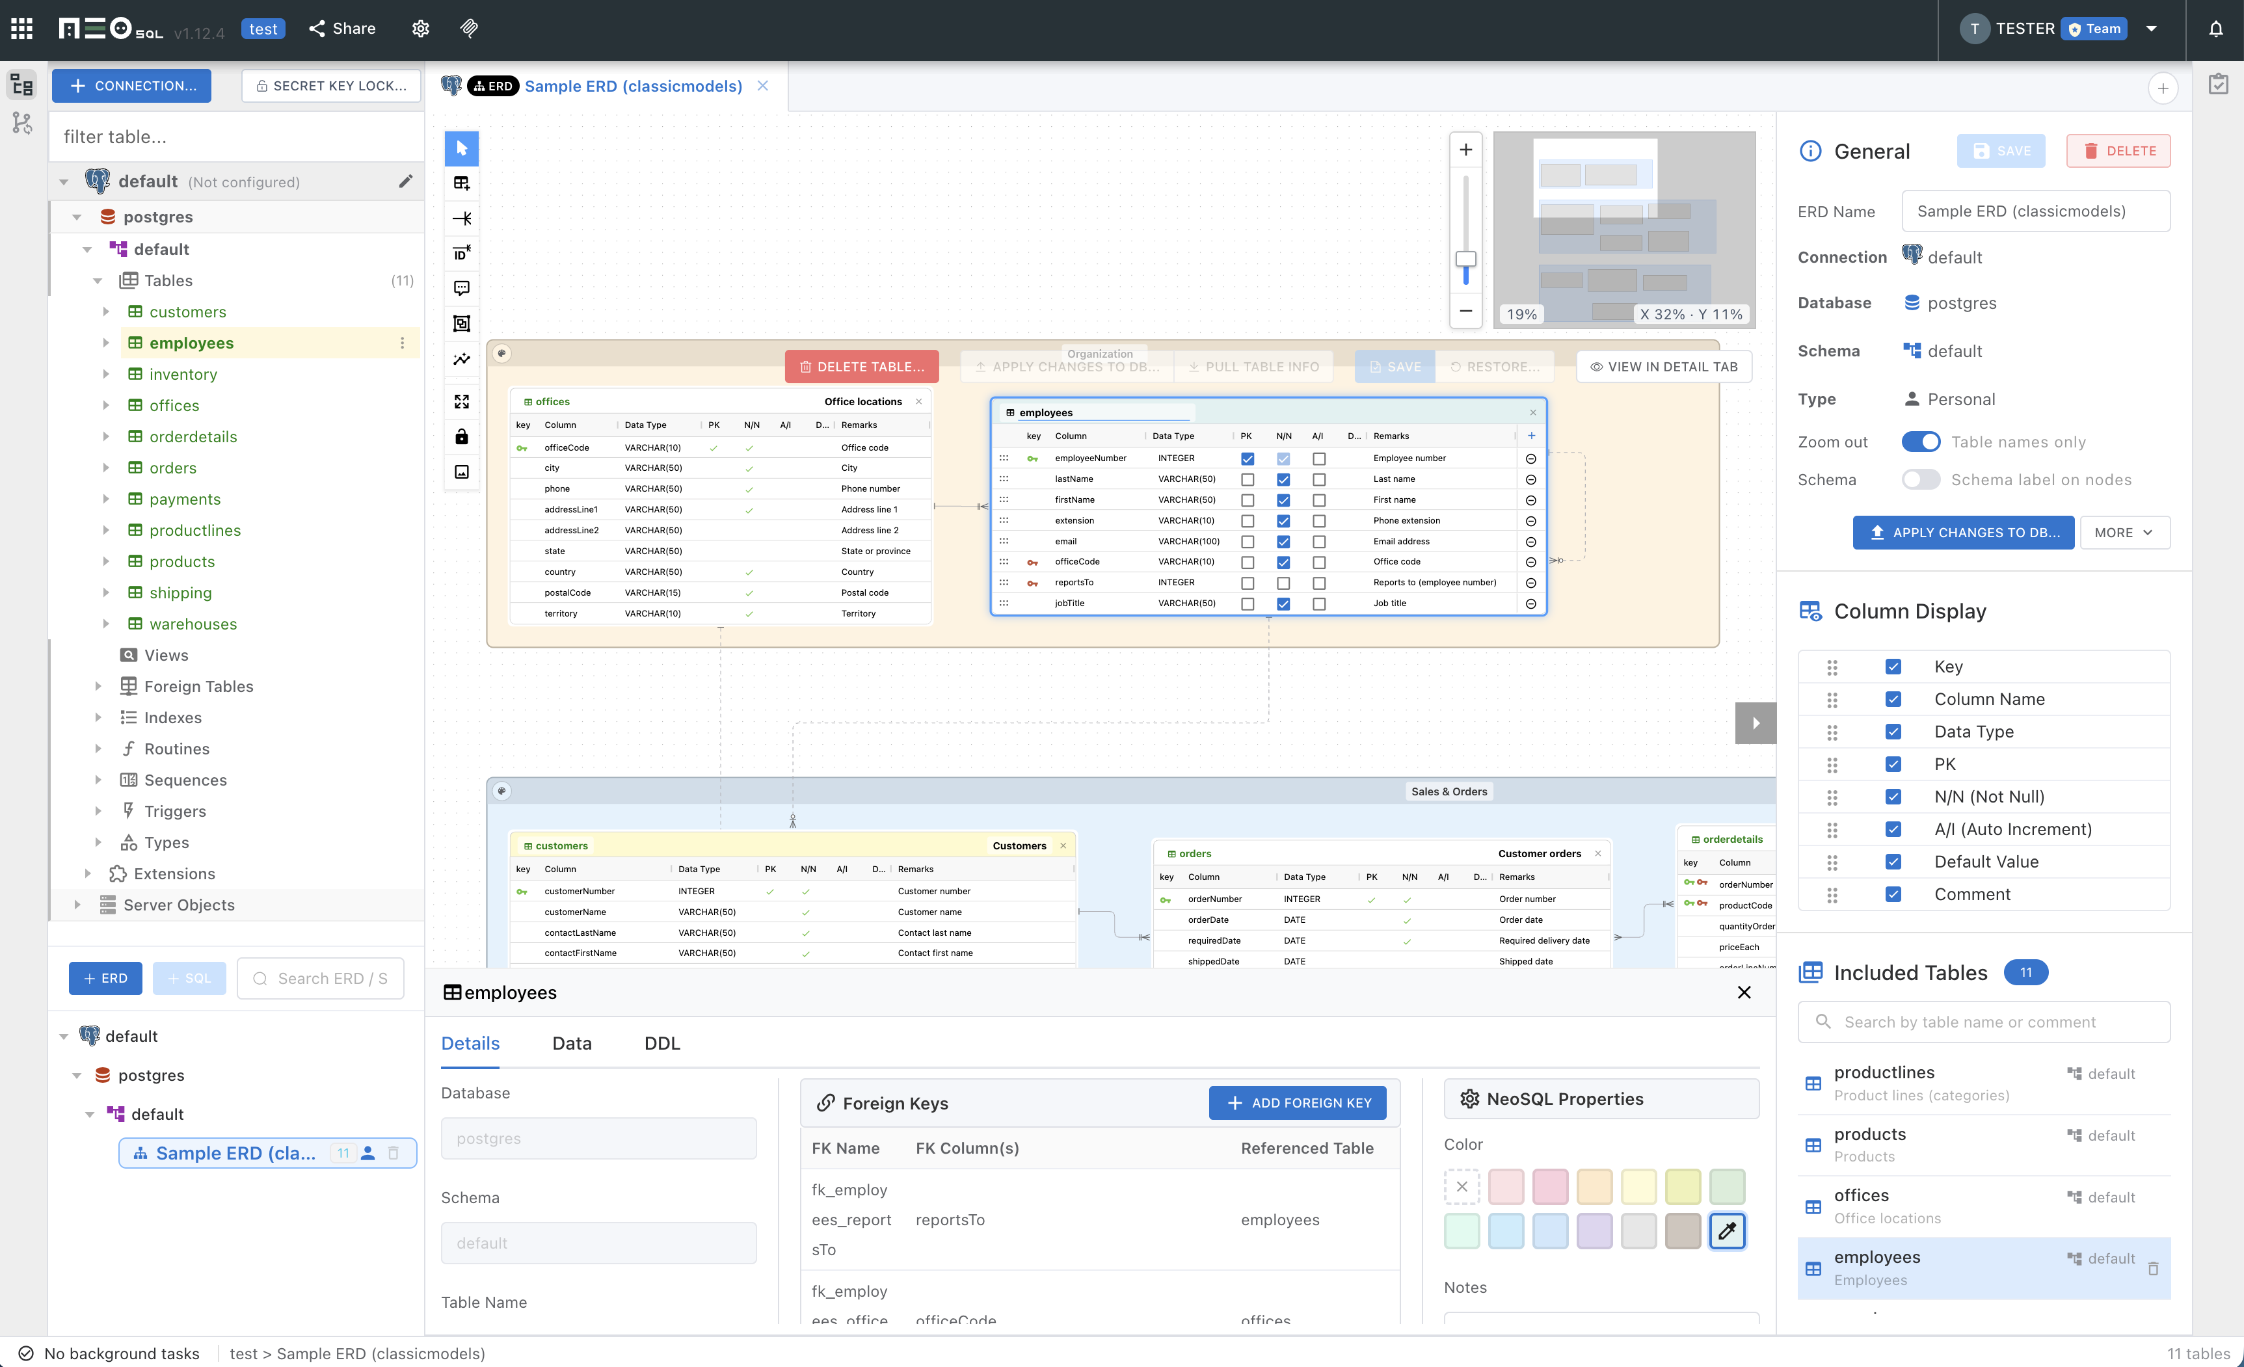The width and height of the screenshot is (2244, 1367).
Task: Pick the light blue color swatch
Action: point(1505,1231)
